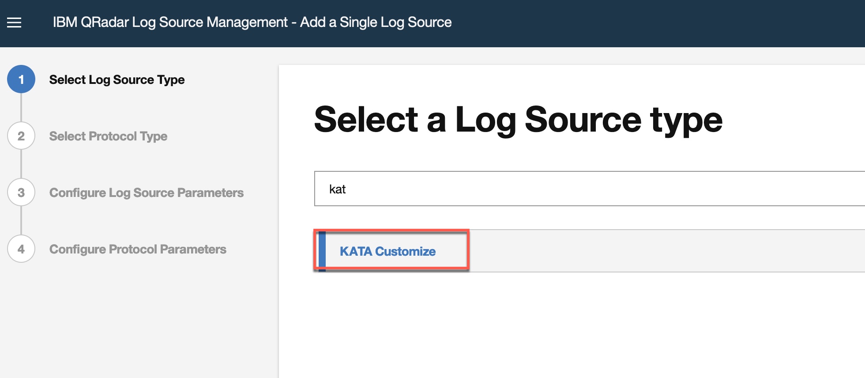Open the hamburger navigation menu

coord(14,23)
